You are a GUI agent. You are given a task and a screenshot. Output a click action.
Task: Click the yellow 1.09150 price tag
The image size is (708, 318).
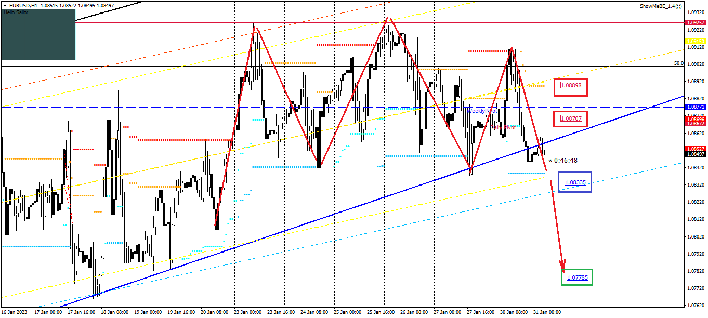696,41
